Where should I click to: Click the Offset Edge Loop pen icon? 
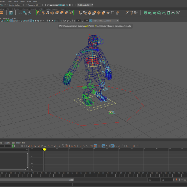click(x=136, y=13)
